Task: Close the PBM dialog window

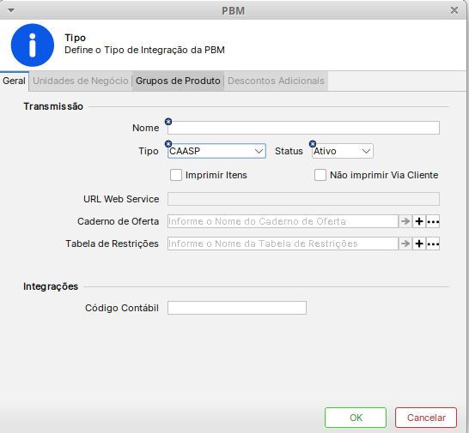Action: (x=454, y=10)
